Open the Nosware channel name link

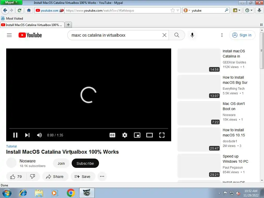[28, 161]
